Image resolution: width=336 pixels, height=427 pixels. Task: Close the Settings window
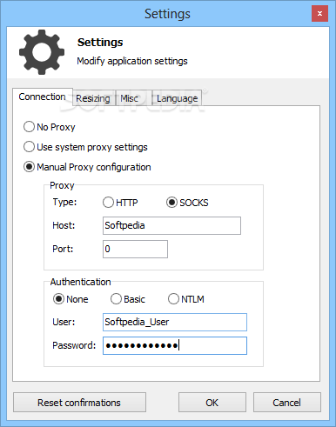point(319,14)
